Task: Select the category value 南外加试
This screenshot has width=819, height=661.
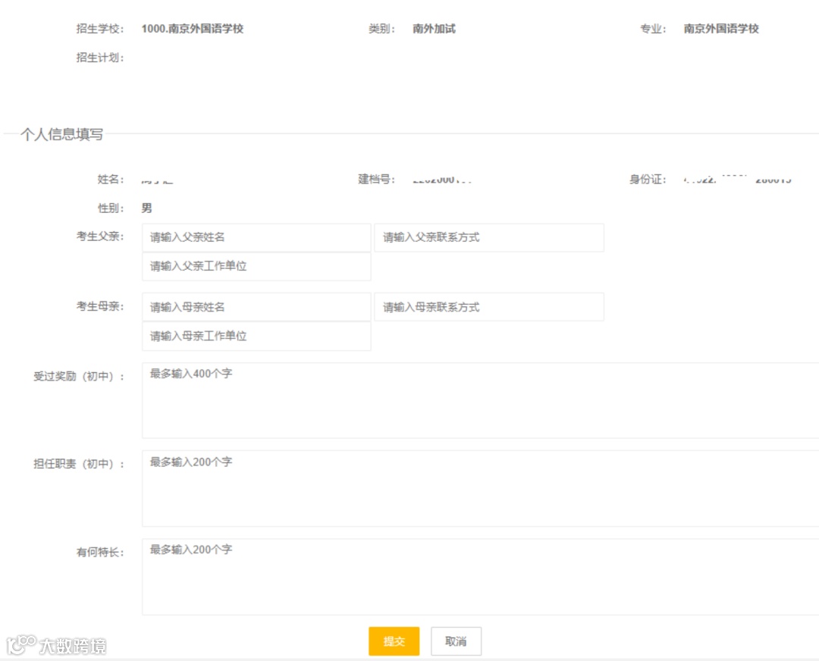Action: (x=434, y=29)
